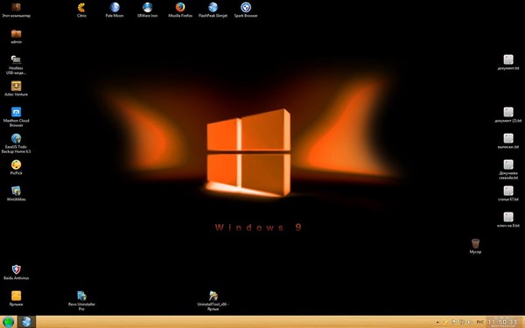Click the green Start orb button
This screenshot has height=328, width=525.
click(9, 322)
